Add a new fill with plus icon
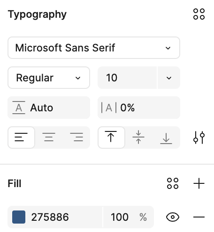 pos(199,183)
